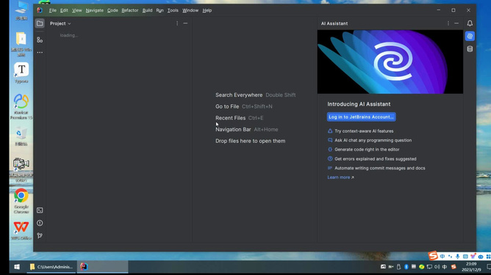The width and height of the screenshot is (491, 275).
Task: Open the Git version control tool window
Action: (40, 235)
